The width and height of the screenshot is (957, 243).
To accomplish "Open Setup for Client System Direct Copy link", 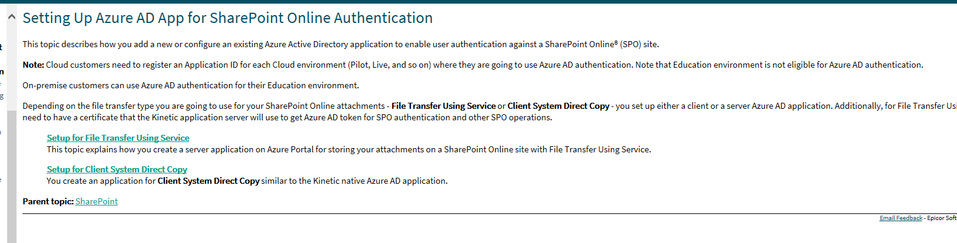I will 117,169.
